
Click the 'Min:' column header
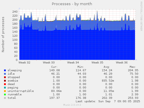pos(81,67)
